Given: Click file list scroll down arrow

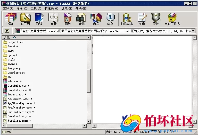Looking at the screenshot, I should pos(89,122).
